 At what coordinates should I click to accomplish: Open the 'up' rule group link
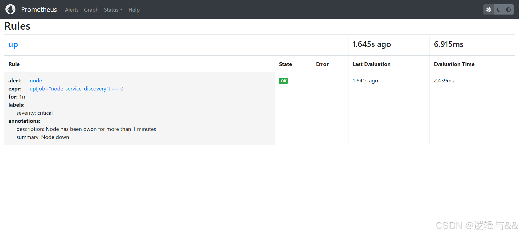(13, 44)
